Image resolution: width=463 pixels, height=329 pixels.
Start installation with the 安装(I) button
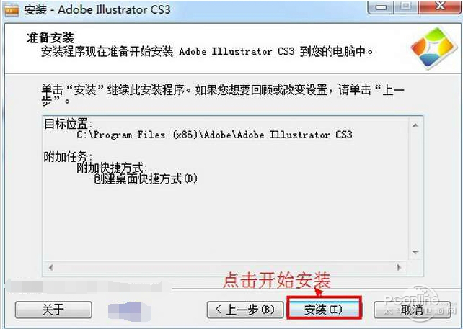click(x=324, y=310)
